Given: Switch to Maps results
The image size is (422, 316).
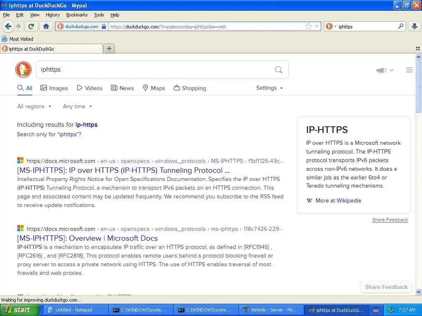Looking at the screenshot, I should point(154,88).
